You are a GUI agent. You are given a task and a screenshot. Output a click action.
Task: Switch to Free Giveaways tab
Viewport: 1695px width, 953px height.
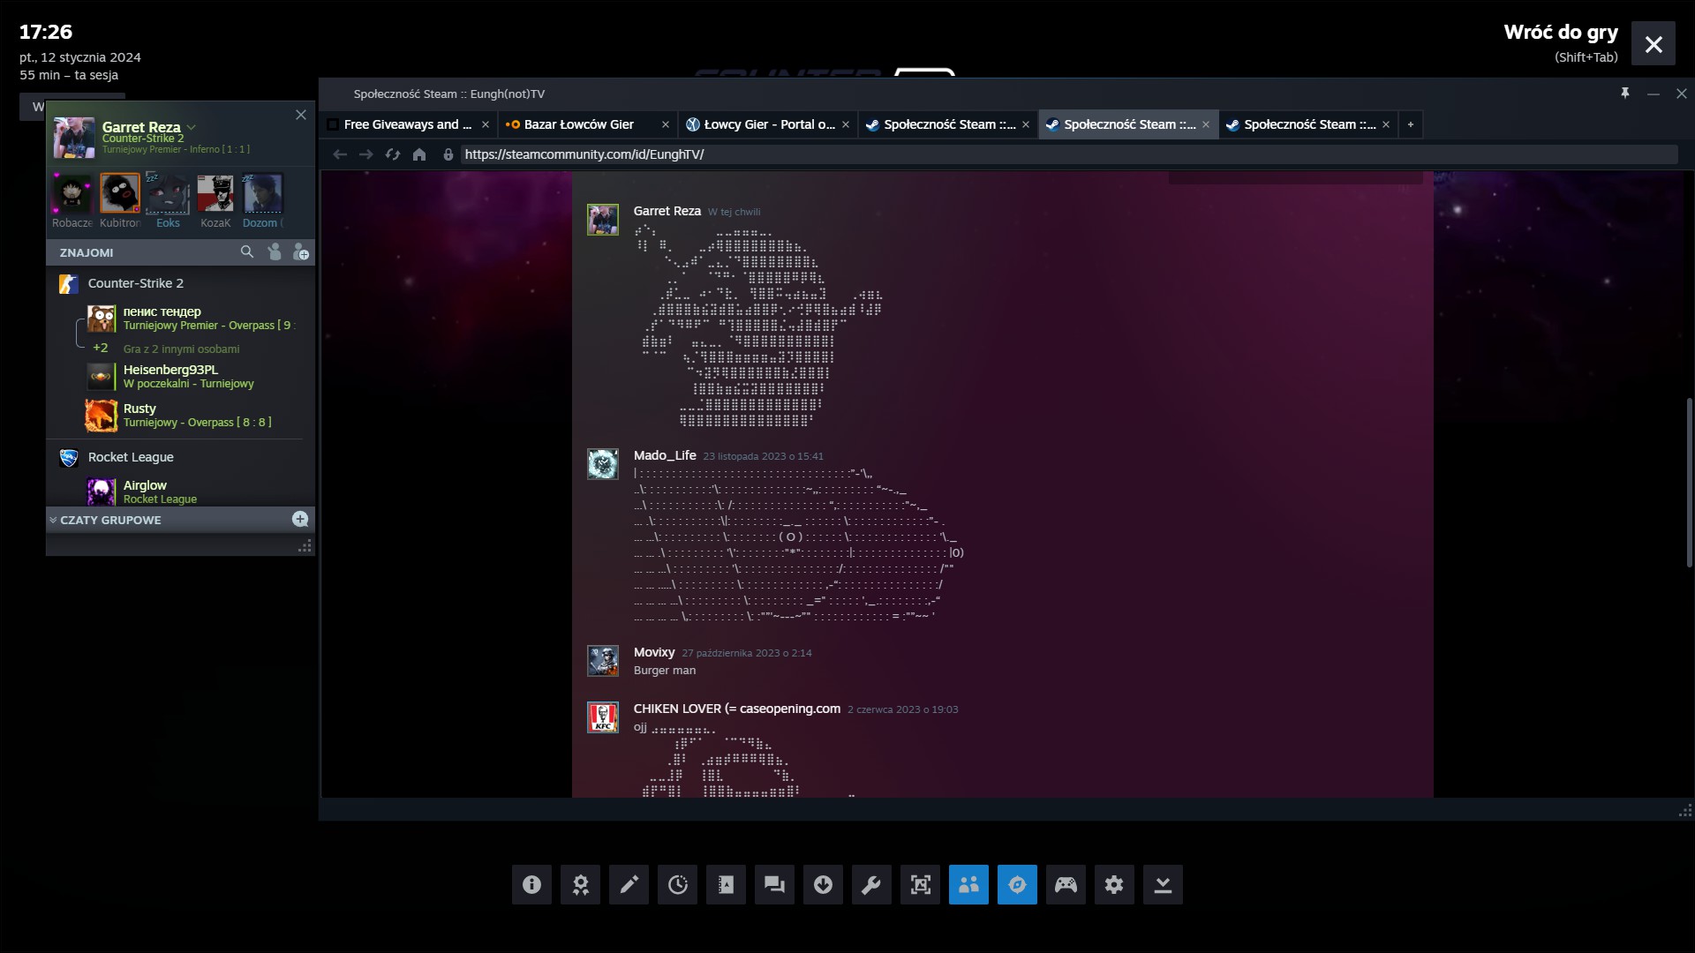click(x=407, y=124)
